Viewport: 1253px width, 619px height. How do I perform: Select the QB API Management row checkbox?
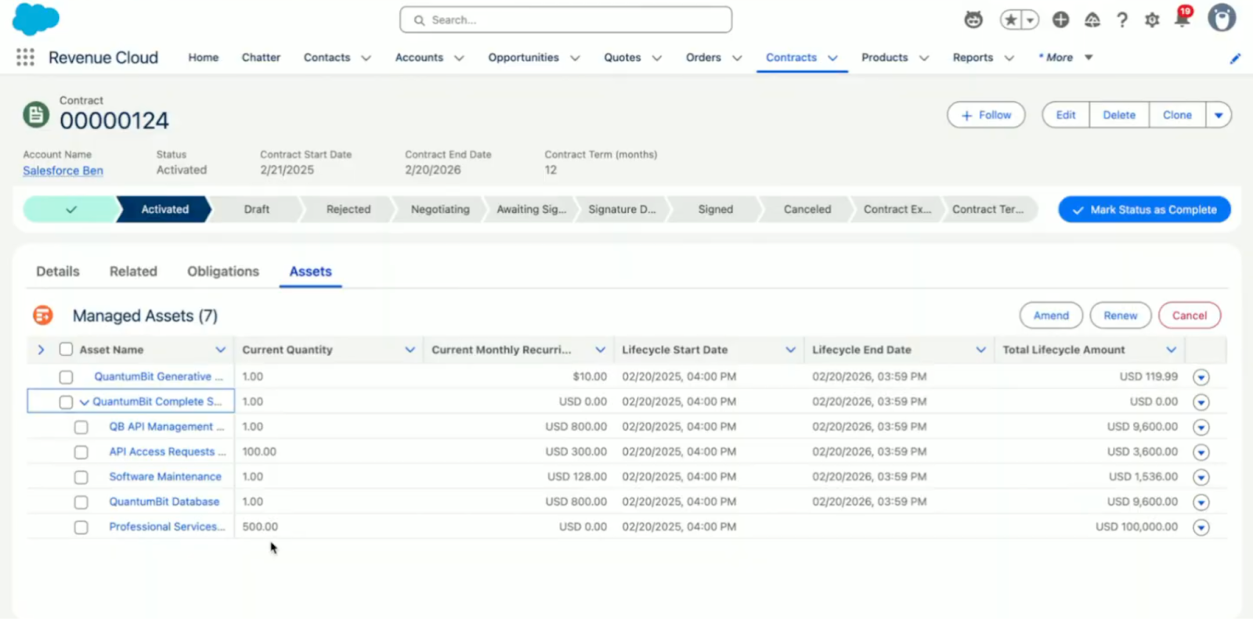click(x=81, y=427)
